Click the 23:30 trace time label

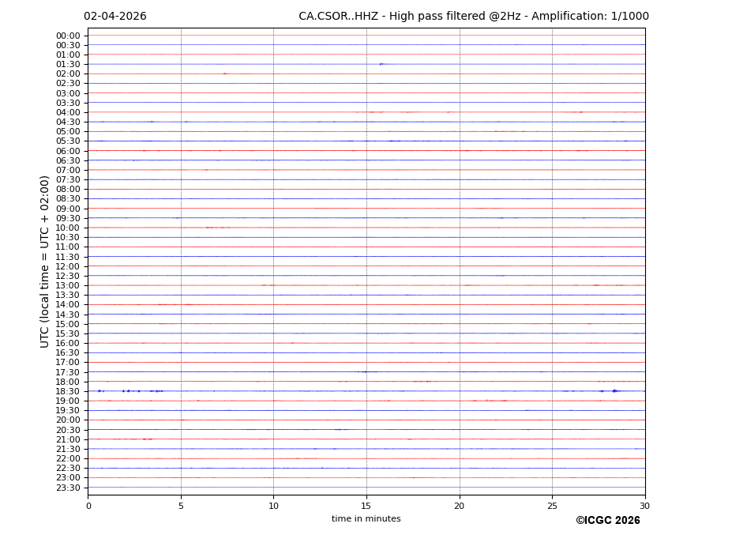[x=68, y=488]
